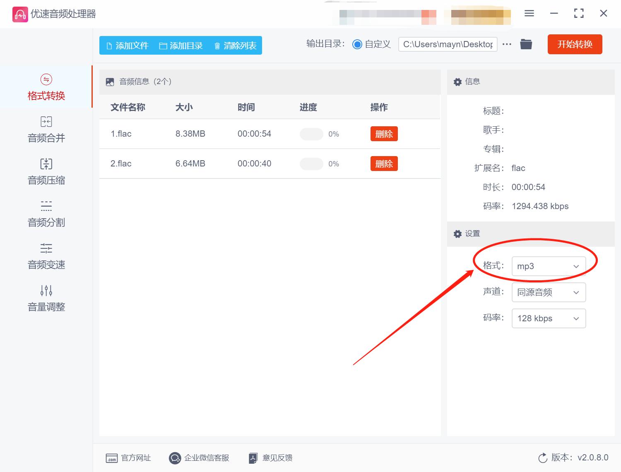
Task: Click the 清除列表 clear list button
Action: [x=235, y=46]
